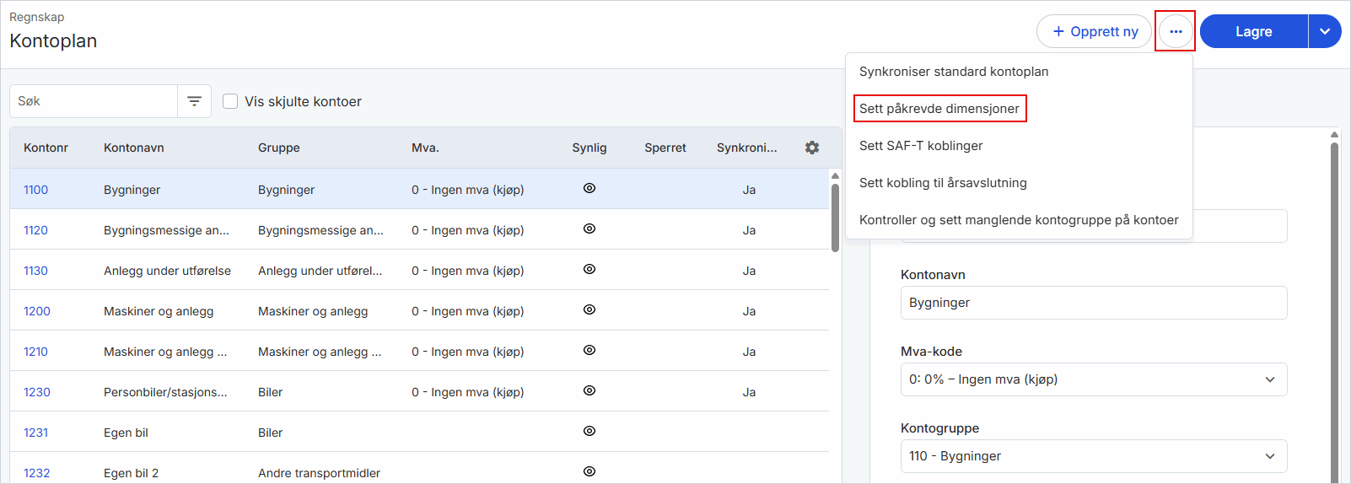Image resolution: width=1351 pixels, height=484 pixels.
Task: Click Biler group cell in row 1231
Action: pyautogui.click(x=270, y=433)
